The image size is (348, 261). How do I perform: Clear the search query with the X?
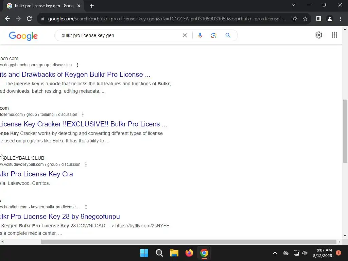(x=185, y=35)
